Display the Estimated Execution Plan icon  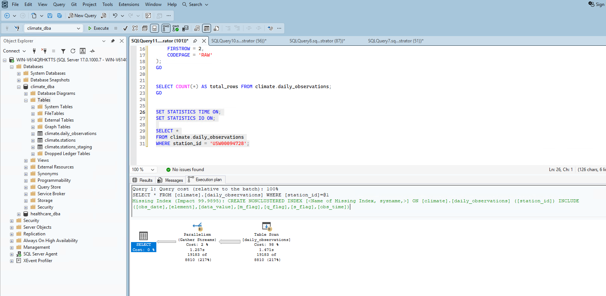tap(135, 28)
